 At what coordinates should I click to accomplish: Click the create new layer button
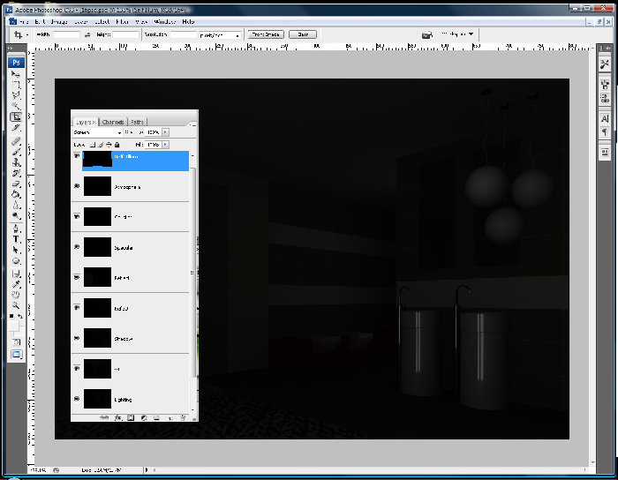coord(170,417)
